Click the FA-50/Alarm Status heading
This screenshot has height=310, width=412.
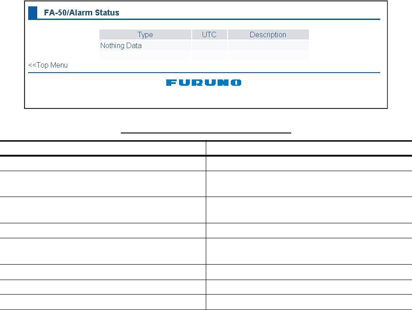(81, 13)
